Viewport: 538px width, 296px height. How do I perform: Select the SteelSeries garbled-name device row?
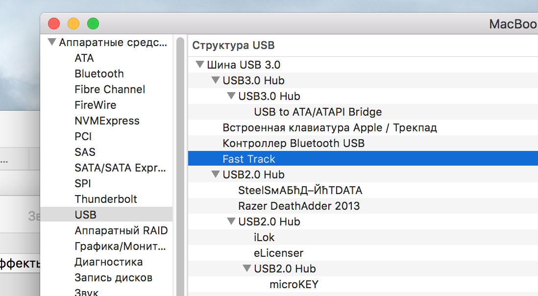[363, 190]
